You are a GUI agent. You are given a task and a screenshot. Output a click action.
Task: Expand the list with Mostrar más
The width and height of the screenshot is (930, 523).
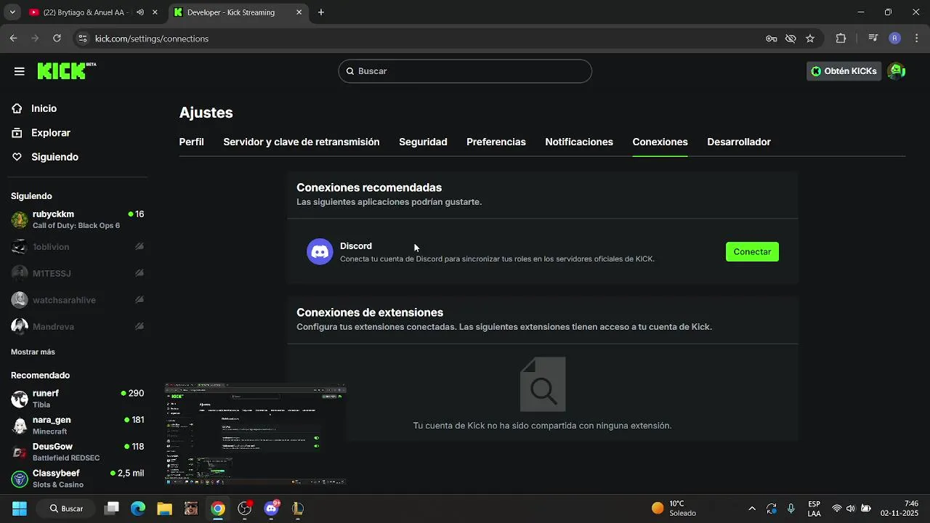[33, 352]
